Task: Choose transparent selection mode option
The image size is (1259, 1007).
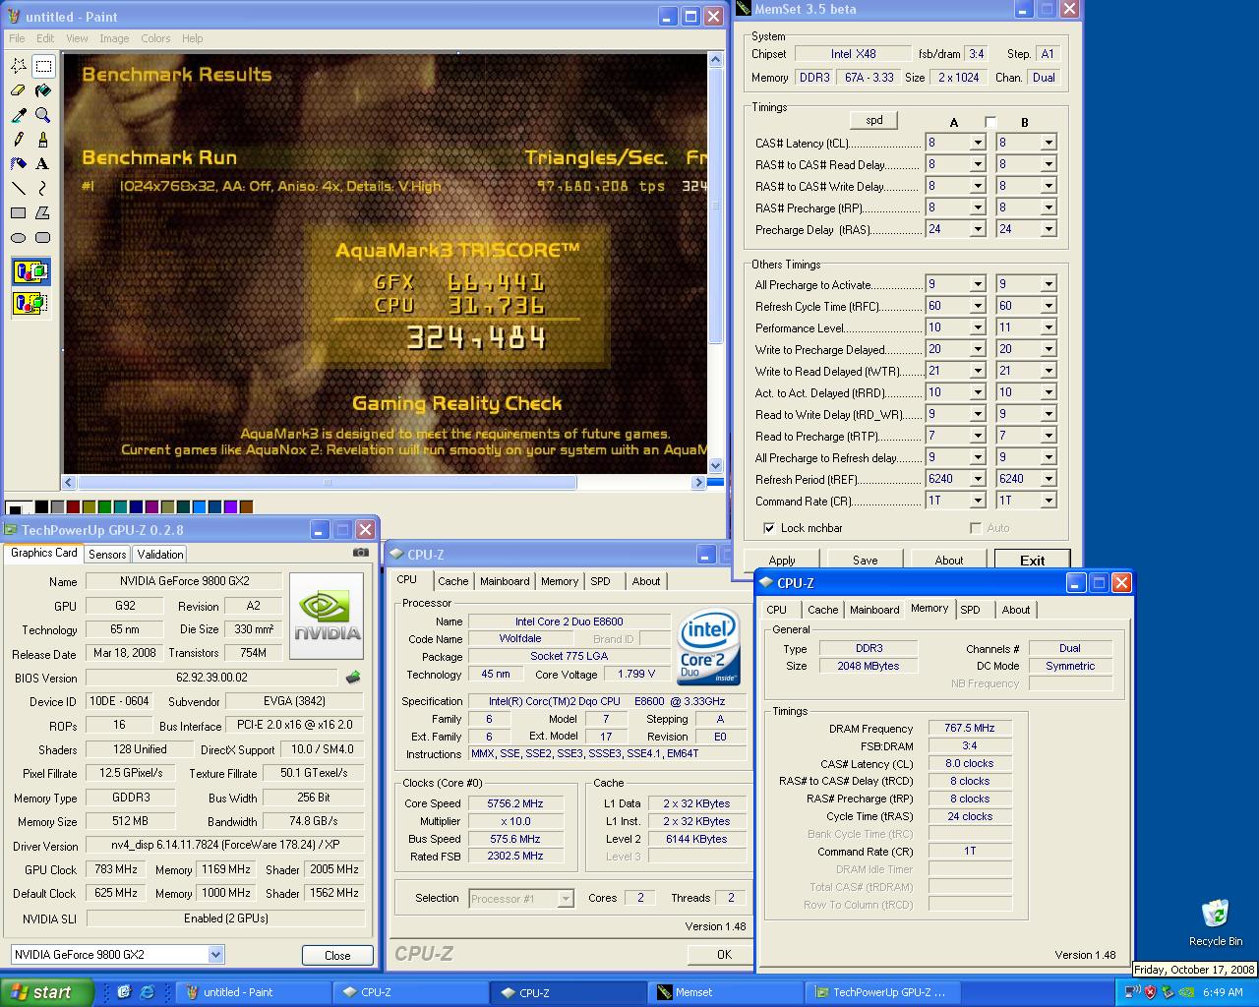Action: [31, 302]
